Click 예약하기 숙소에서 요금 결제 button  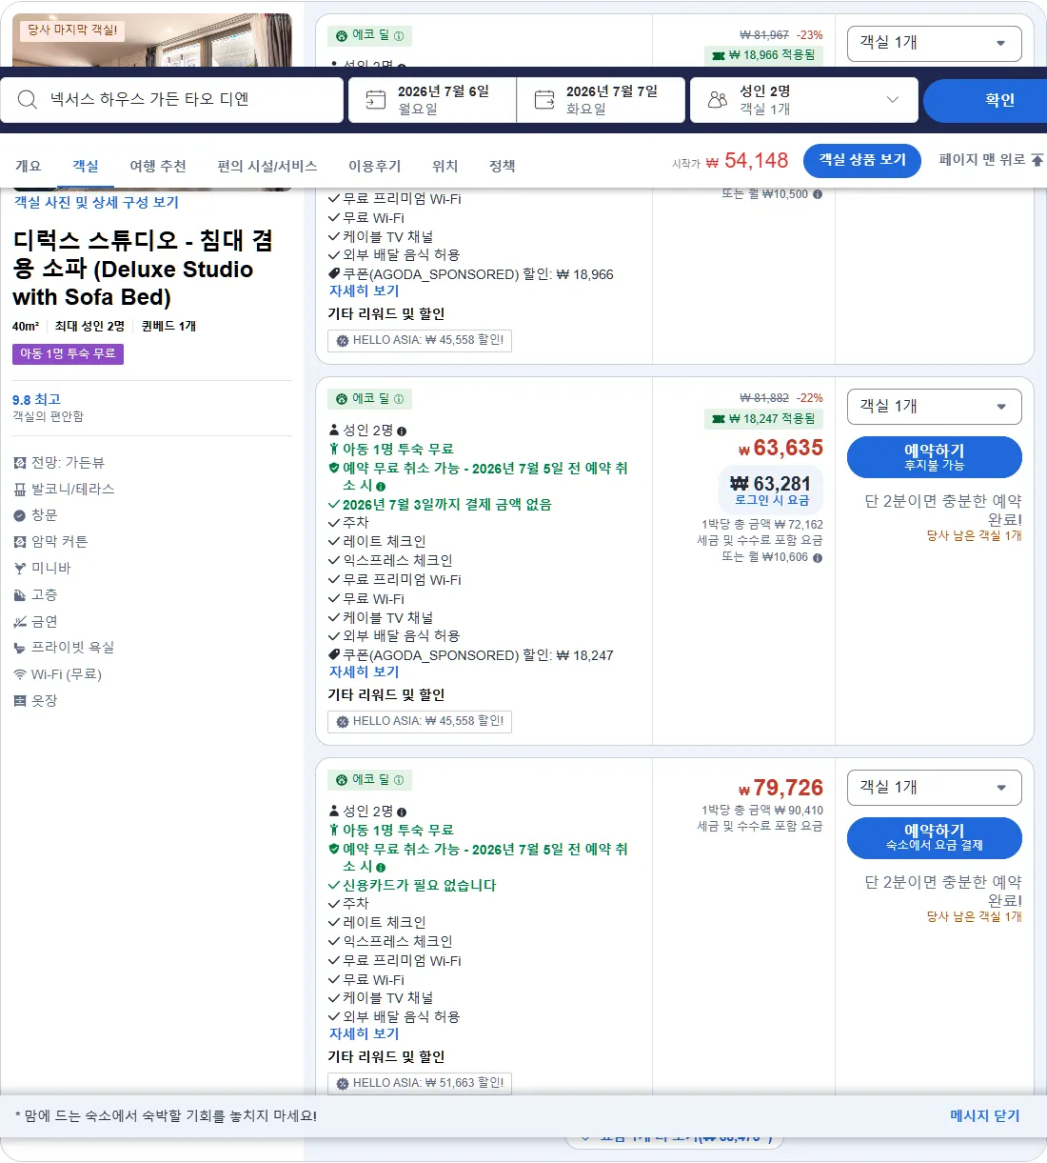(934, 838)
